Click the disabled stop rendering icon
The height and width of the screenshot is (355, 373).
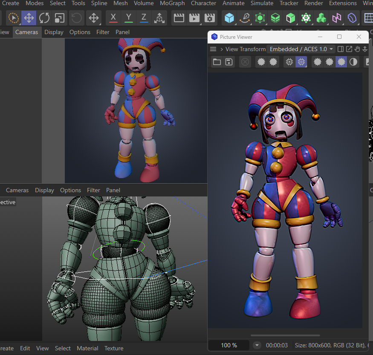coord(245,62)
